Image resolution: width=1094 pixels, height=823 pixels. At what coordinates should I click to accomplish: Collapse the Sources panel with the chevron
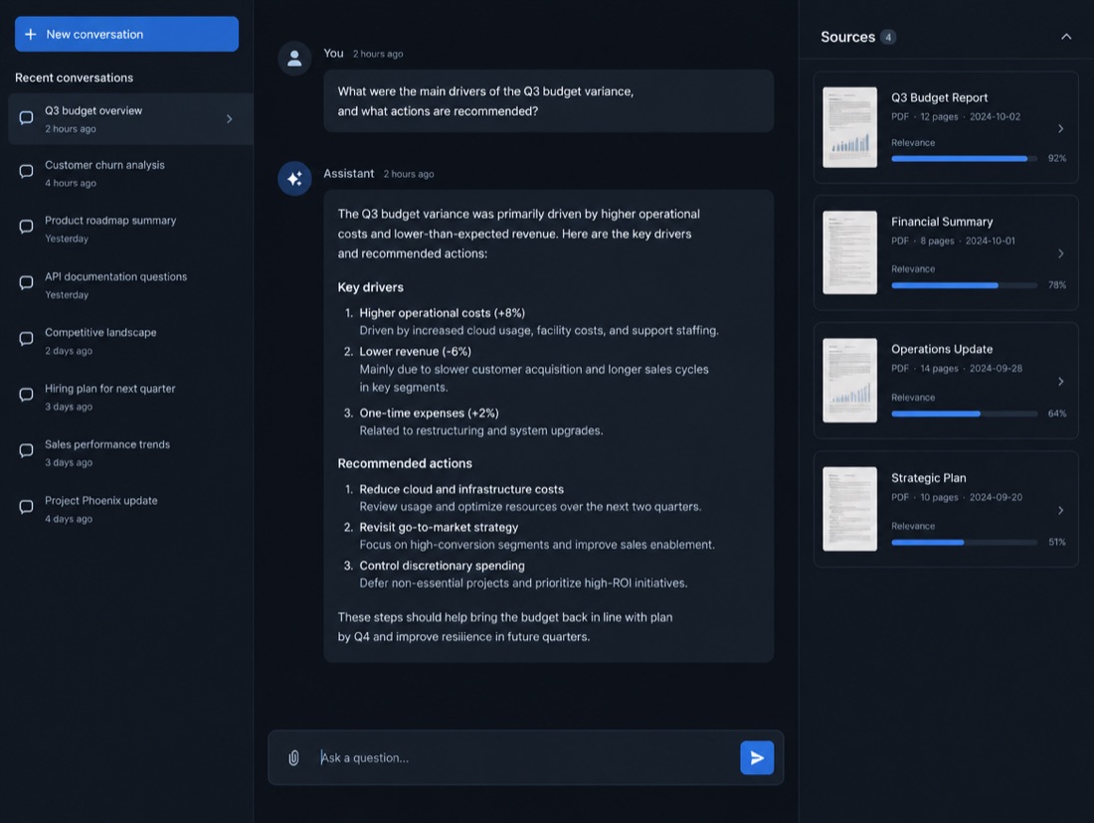pyautogui.click(x=1066, y=36)
